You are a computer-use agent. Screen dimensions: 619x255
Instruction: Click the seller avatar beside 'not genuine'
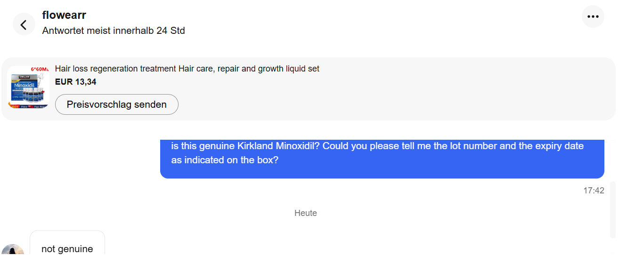pyautogui.click(x=13, y=250)
